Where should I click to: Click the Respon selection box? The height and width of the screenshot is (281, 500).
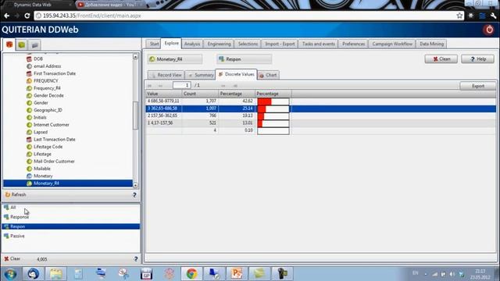pos(245,59)
